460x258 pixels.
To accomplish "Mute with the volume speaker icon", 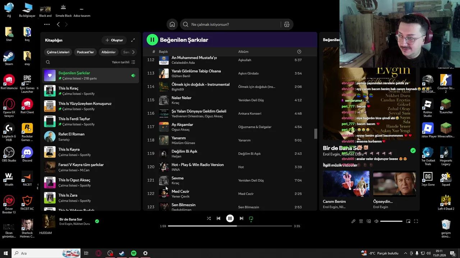I will tap(376, 221).
